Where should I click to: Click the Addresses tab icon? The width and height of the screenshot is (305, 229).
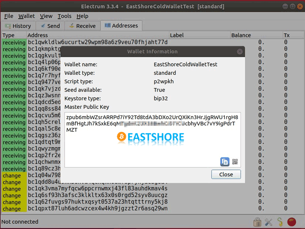click(108, 25)
